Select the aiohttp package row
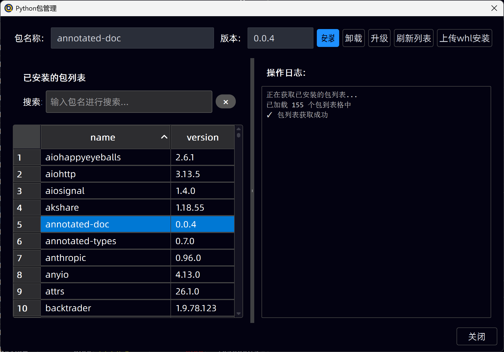This screenshot has height=352, width=504. tap(105, 174)
